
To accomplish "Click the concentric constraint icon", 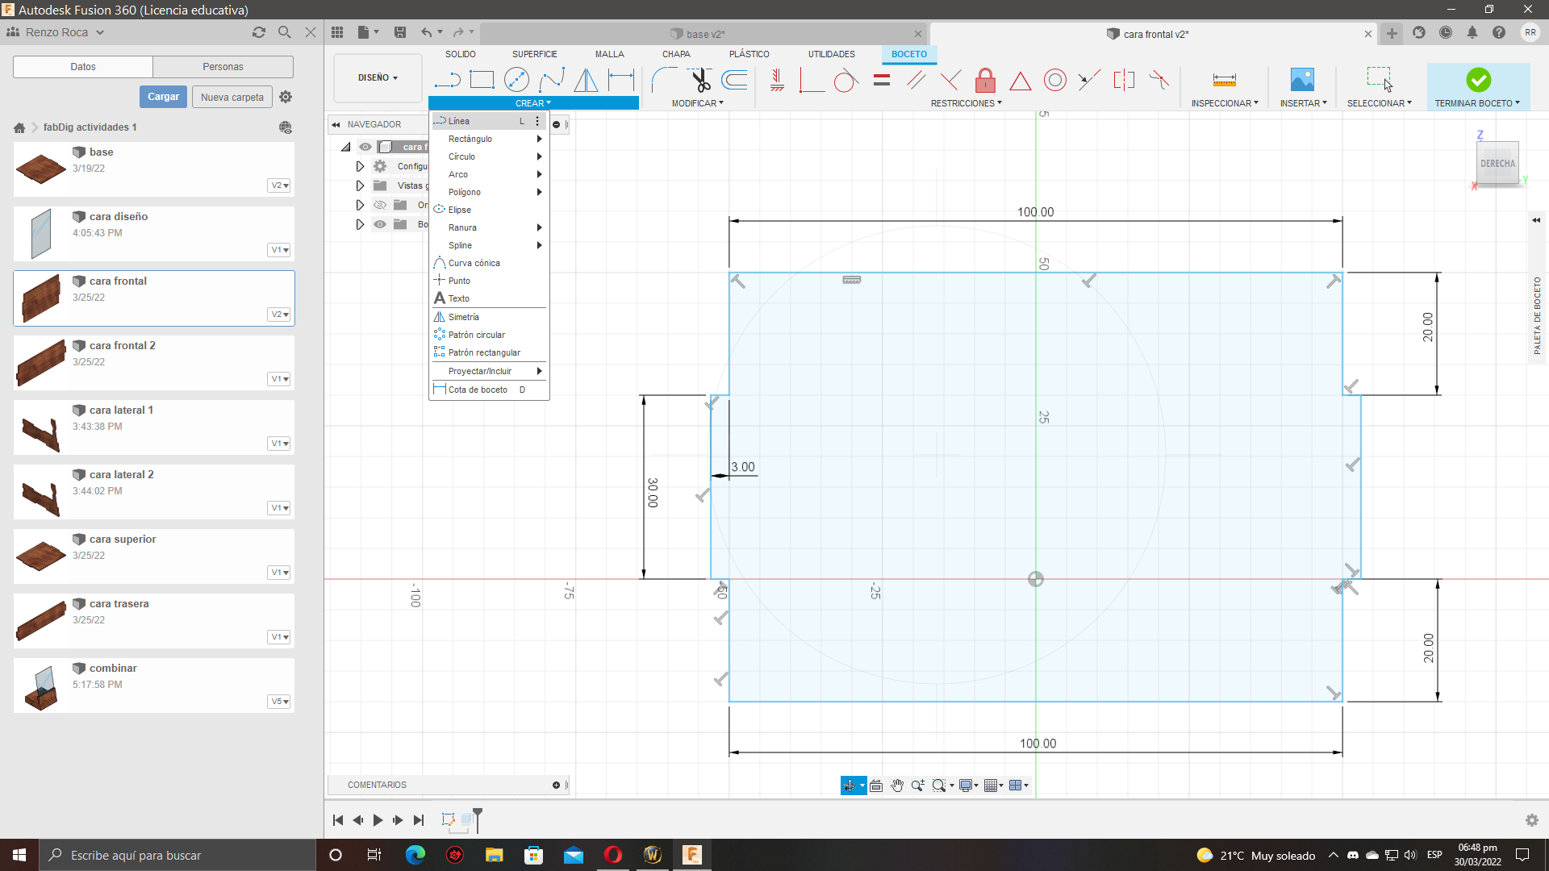I will pyautogui.click(x=1054, y=80).
